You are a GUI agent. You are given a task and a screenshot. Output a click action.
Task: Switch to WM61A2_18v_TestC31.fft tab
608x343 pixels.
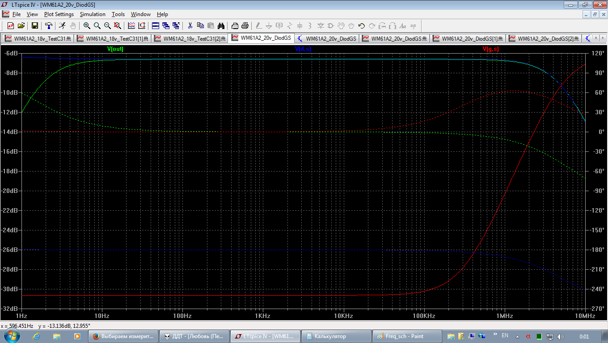pyautogui.click(x=37, y=38)
